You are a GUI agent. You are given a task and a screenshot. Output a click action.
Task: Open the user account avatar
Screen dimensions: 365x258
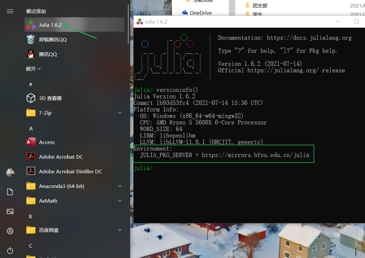pyautogui.click(x=10, y=172)
